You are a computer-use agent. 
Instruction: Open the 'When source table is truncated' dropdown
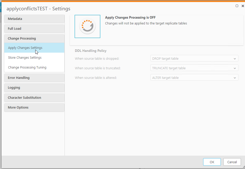(x=194, y=68)
